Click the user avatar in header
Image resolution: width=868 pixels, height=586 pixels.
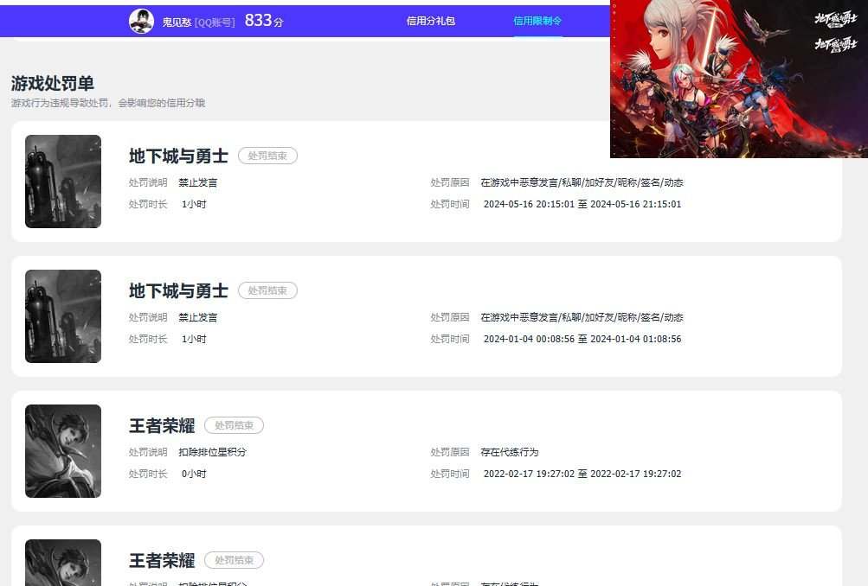point(141,21)
